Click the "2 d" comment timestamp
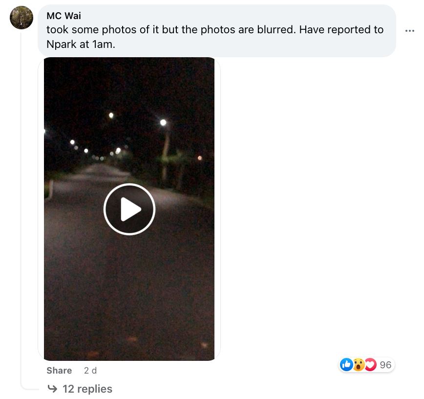Screen dimensions: 424x399 (90, 371)
